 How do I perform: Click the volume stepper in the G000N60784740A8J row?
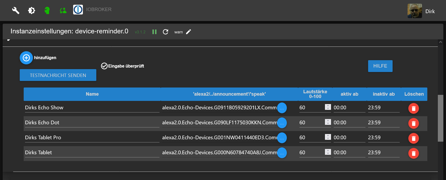tap(328, 152)
